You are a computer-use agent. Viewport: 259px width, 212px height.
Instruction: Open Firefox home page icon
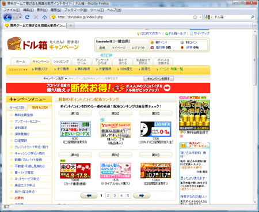44,17
